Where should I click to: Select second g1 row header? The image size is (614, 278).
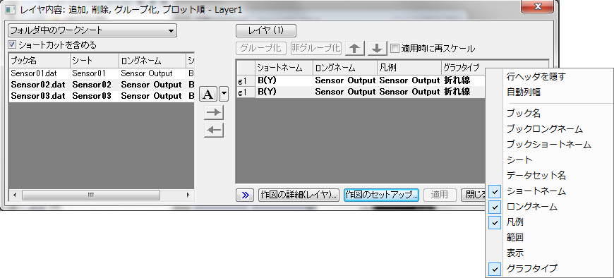(x=246, y=92)
